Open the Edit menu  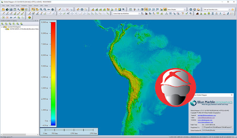click(8, 6)
